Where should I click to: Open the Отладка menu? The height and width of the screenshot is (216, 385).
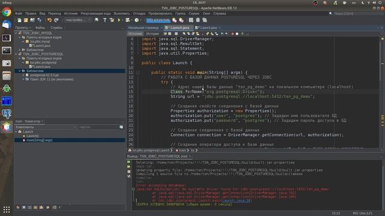coord(139,13)
